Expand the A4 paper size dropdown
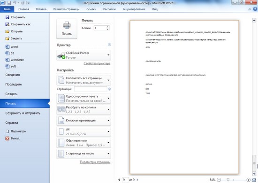Image resolution: width=258 pixels, height=183 pixels. (108, 131)
